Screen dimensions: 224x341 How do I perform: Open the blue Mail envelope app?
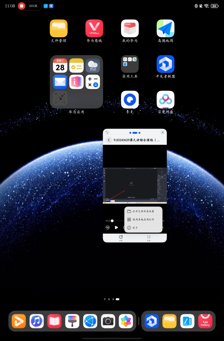[60, 82]
